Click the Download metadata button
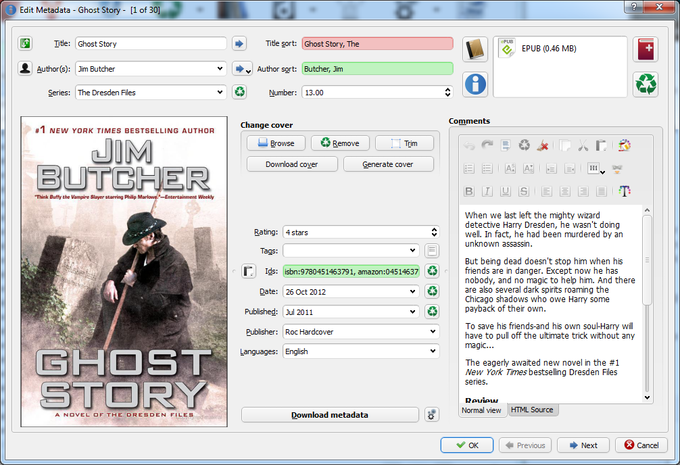Image resolution: width=680 pixels, height=465 pixels. coord(330,415)
